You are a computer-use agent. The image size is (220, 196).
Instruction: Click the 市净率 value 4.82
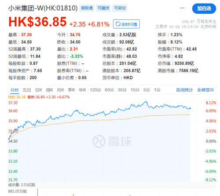pyautogui.click(x=179, y=56)
